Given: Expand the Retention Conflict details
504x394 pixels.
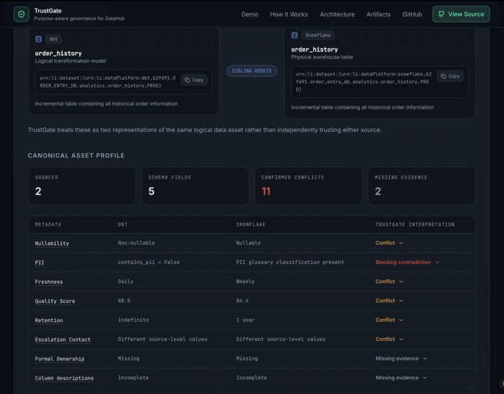Looking at the screenshot, I should pos(389,320).
